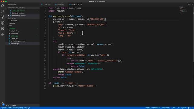Click the Строка 5, столбец 52 indicator

click(153, 108)
